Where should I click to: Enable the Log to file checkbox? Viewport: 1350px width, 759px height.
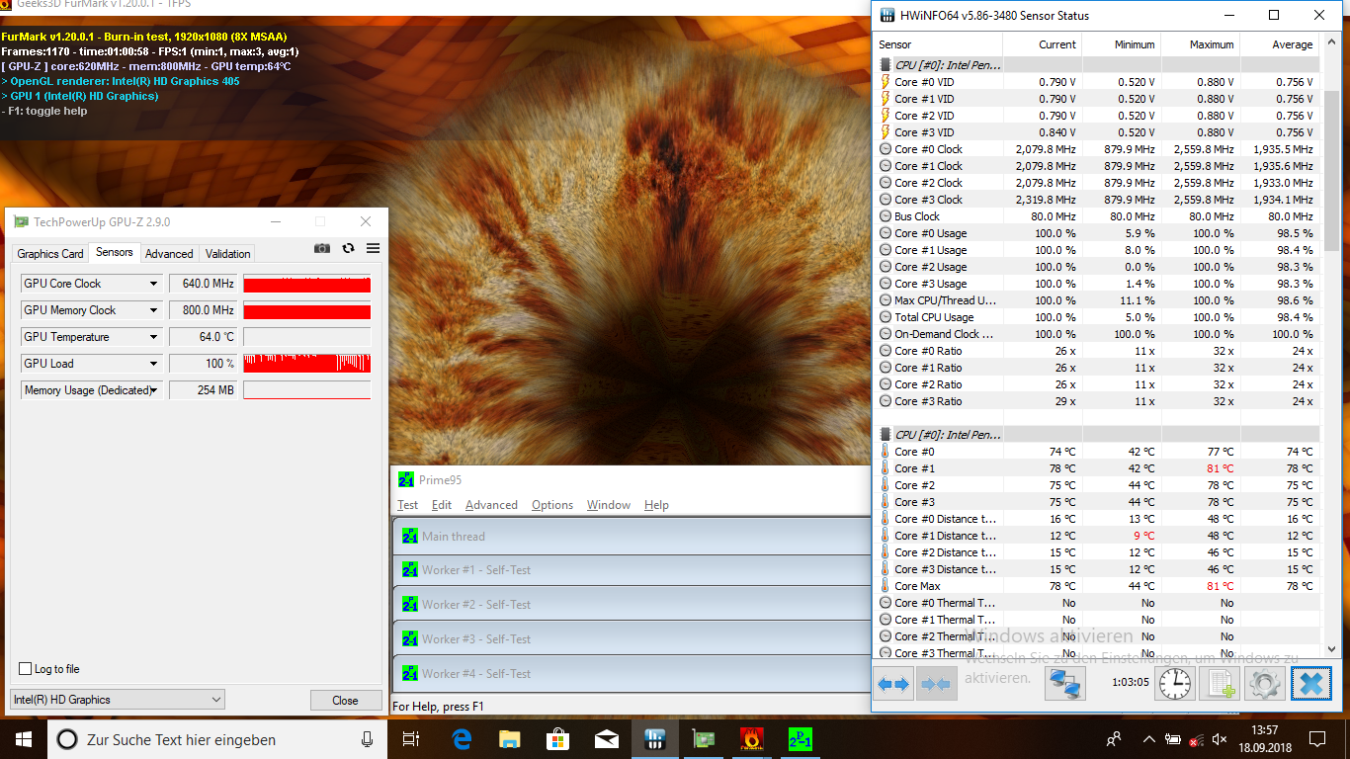pyautogui.click(x=26, y=669)
